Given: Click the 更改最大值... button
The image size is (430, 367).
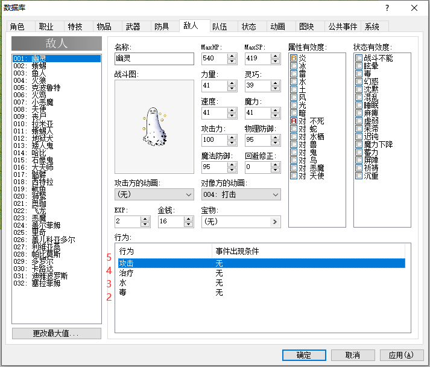Looking at the screenshot, I should tap(57, 334).
